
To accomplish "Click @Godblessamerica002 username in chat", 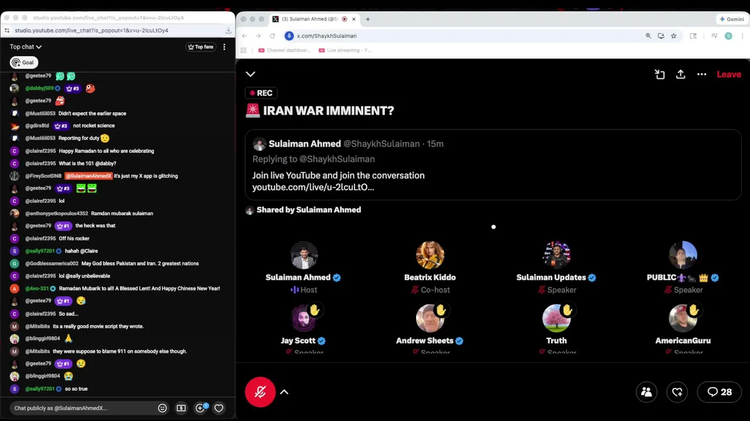I will [52, 264].
